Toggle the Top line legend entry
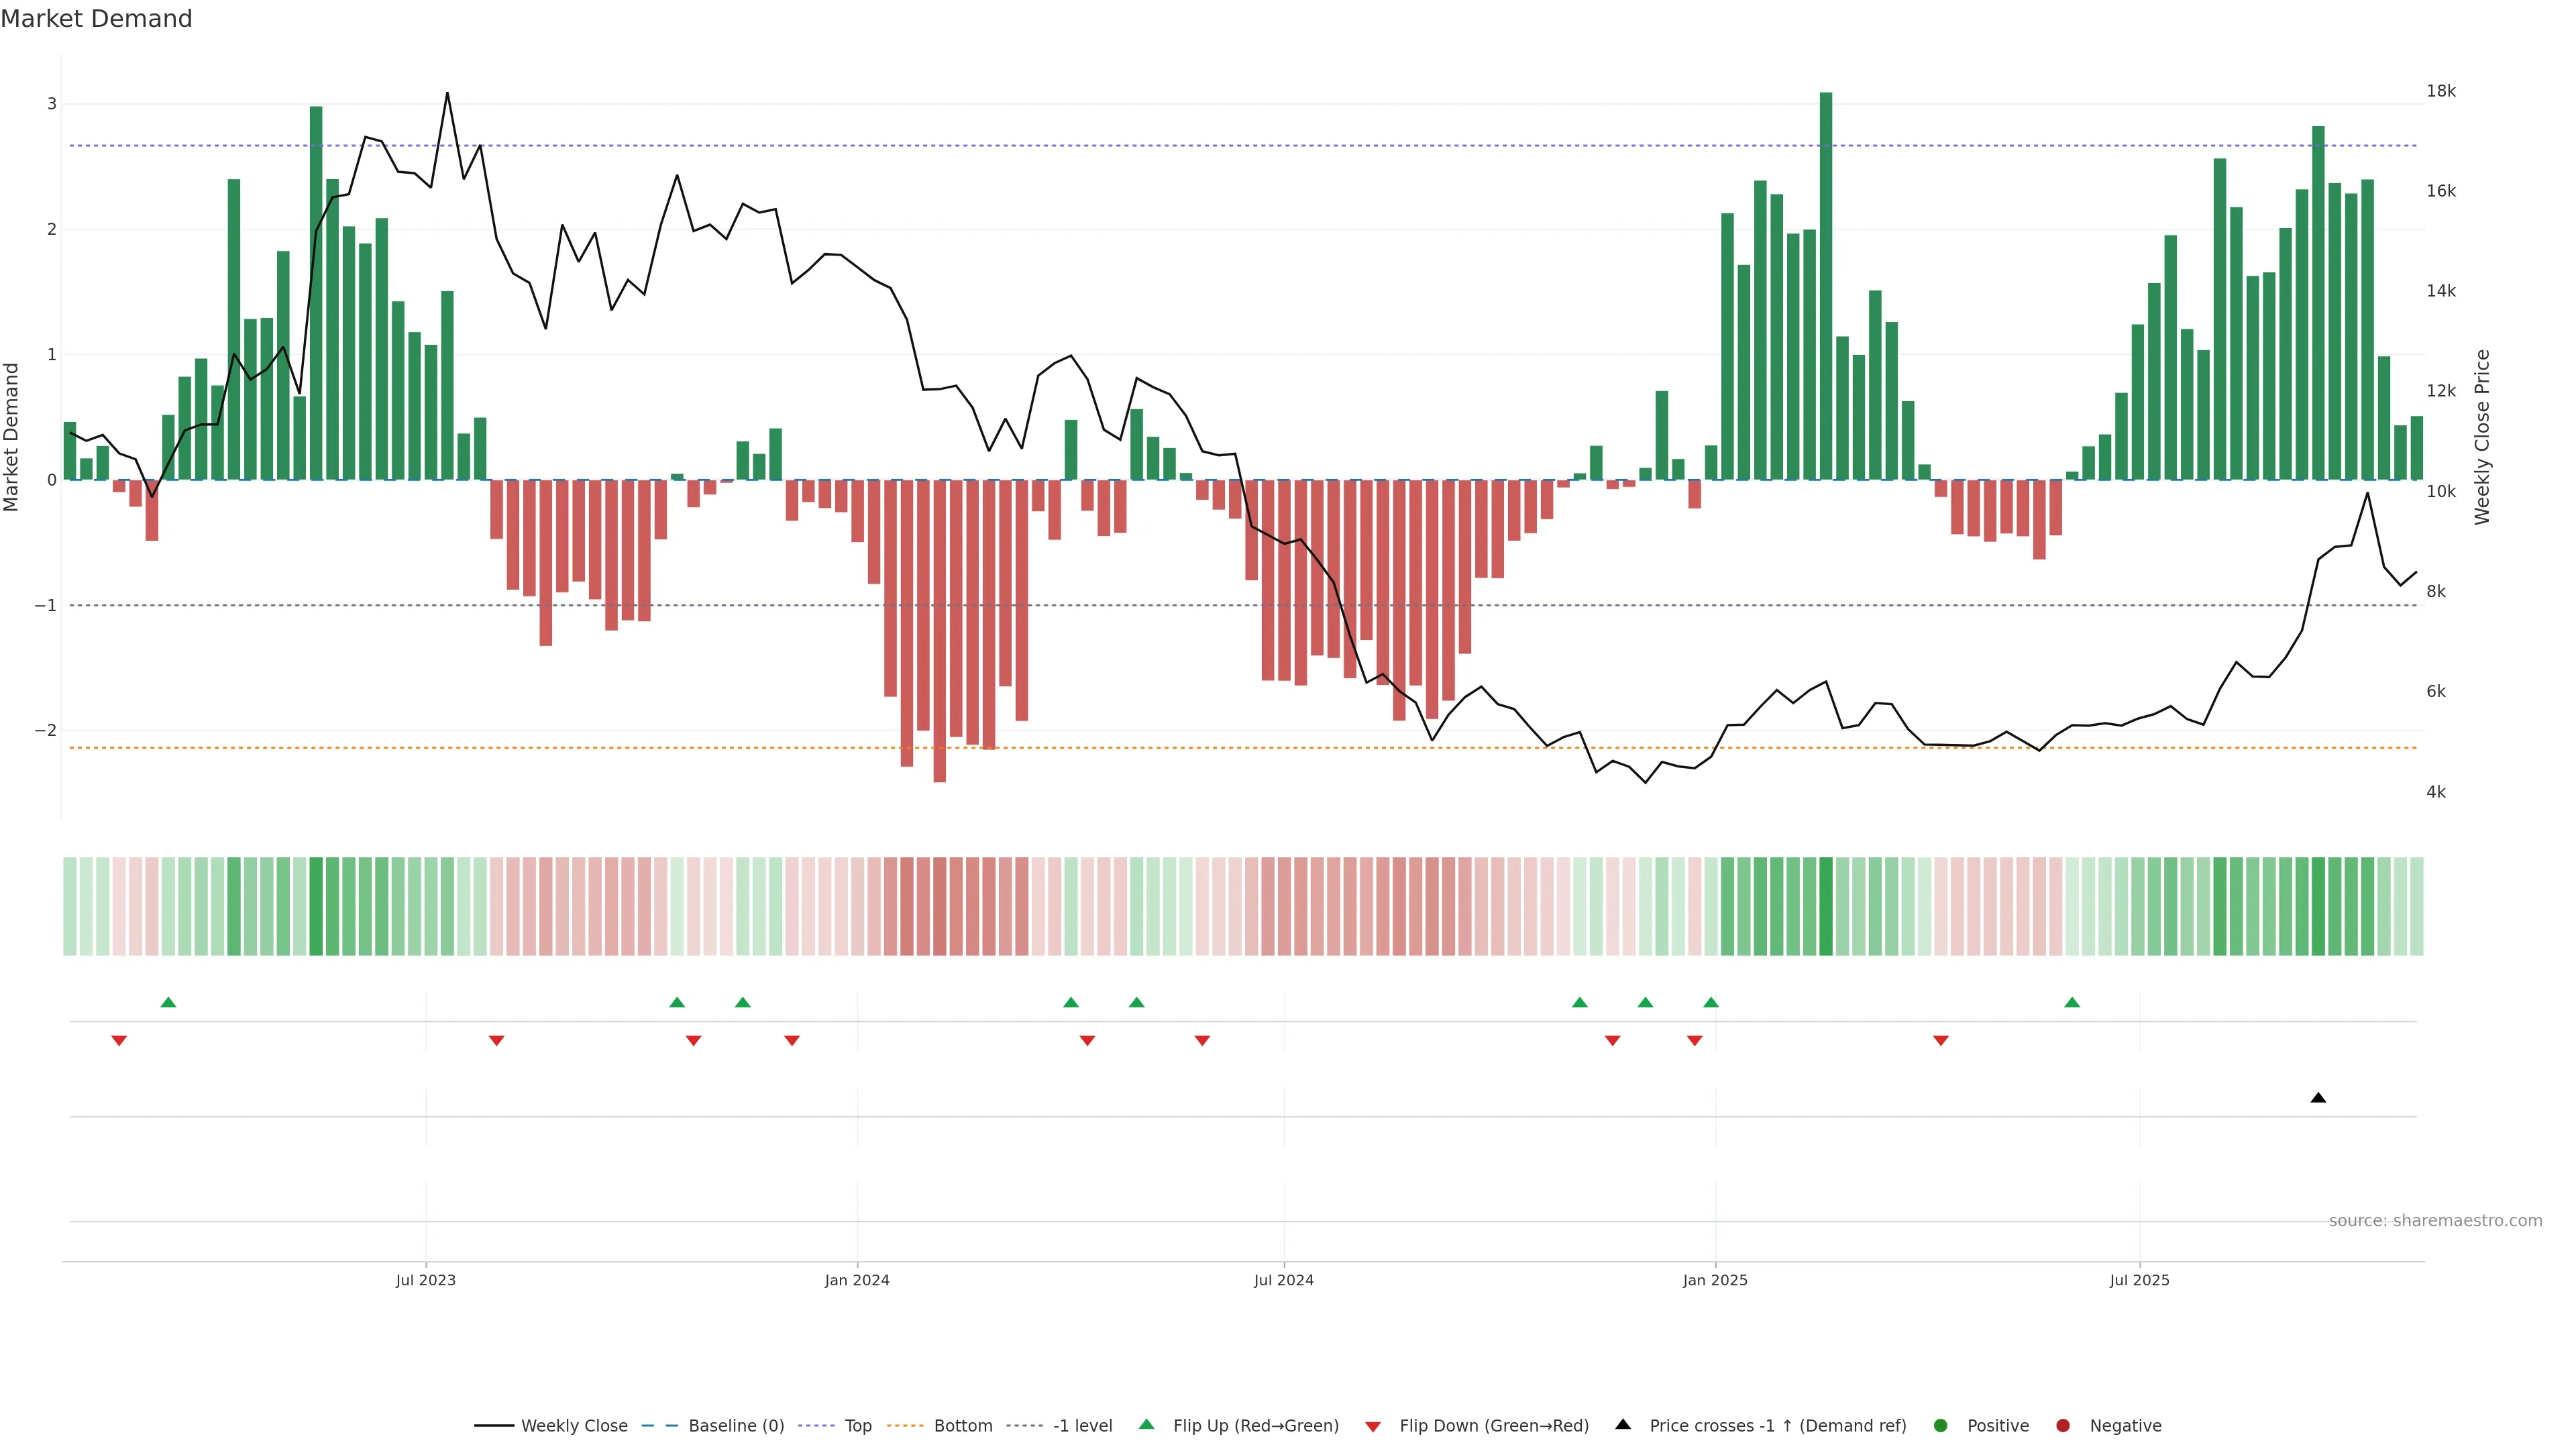Viewport: 2576px width, 1449px height. pos(857,1426)
